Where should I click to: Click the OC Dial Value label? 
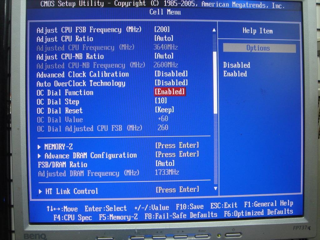60,120
